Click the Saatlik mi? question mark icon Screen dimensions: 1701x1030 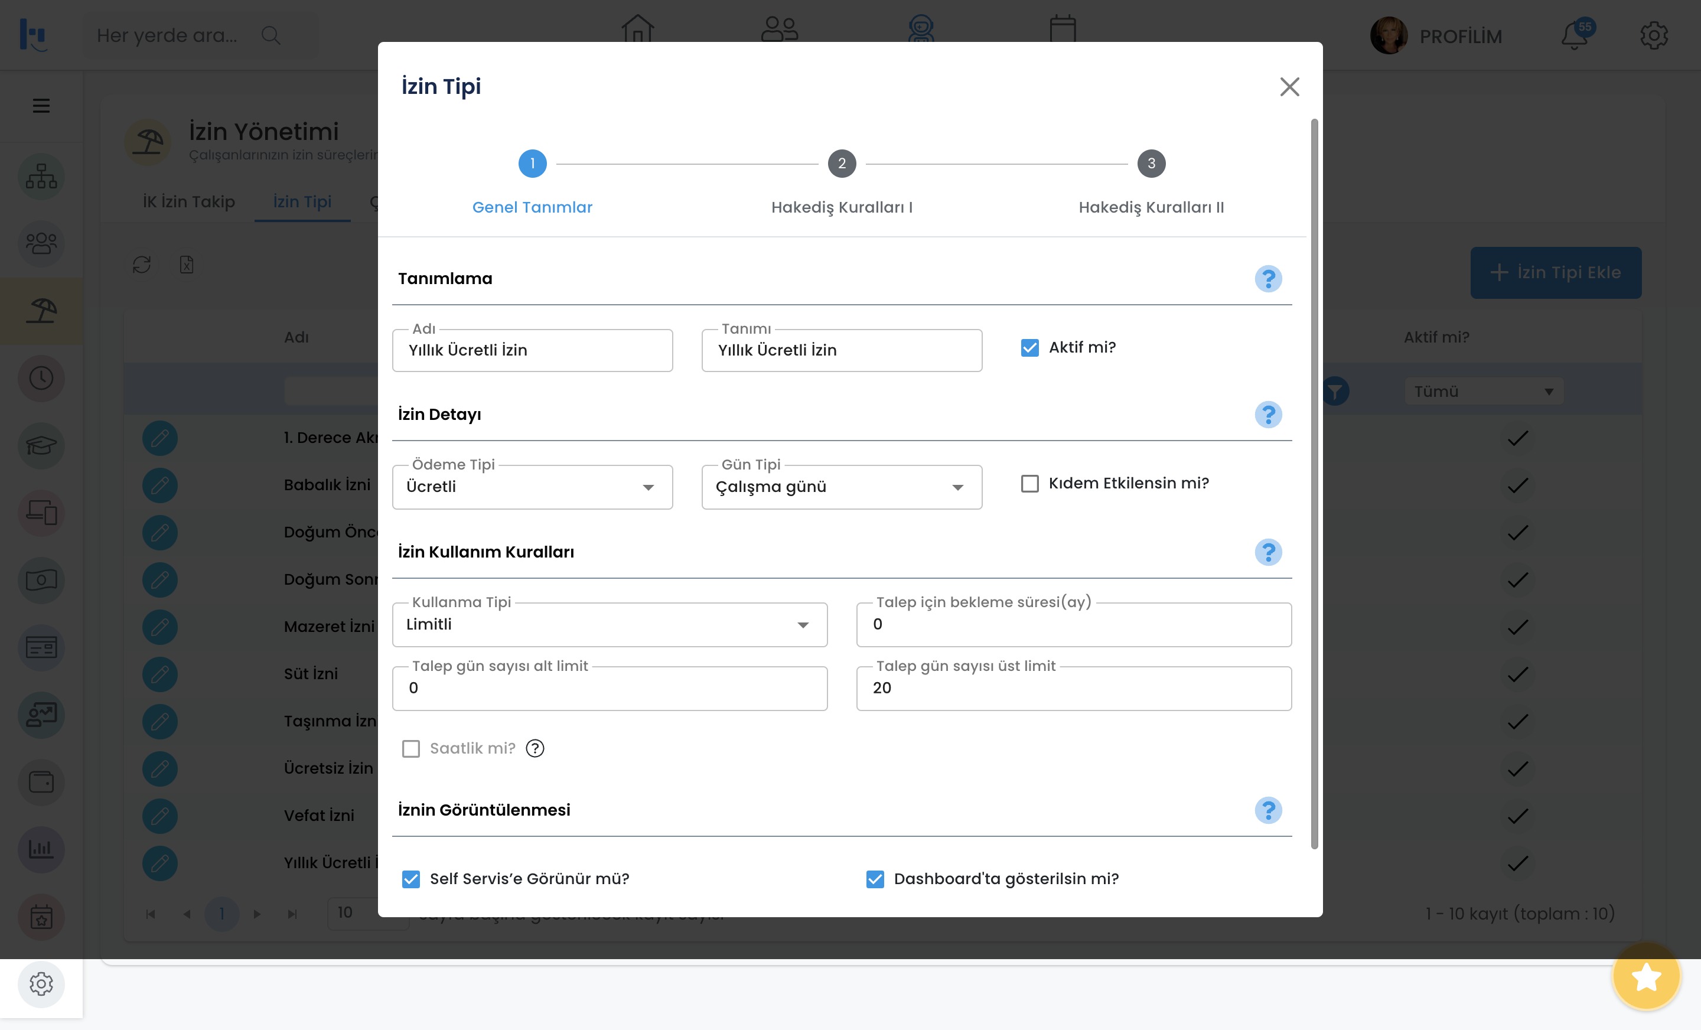tap(535, 748)
